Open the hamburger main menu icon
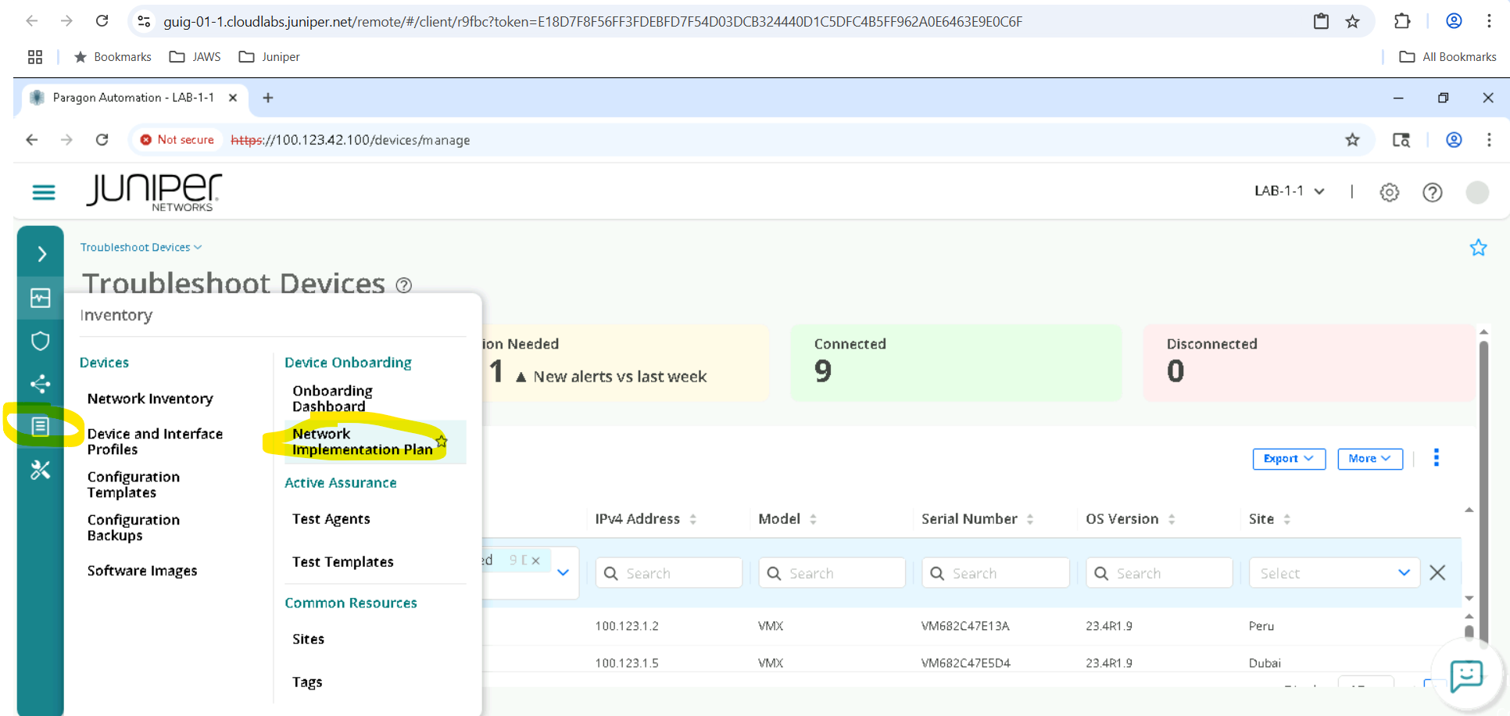The width and height of the screenshot is (1510, 716). 44,192
